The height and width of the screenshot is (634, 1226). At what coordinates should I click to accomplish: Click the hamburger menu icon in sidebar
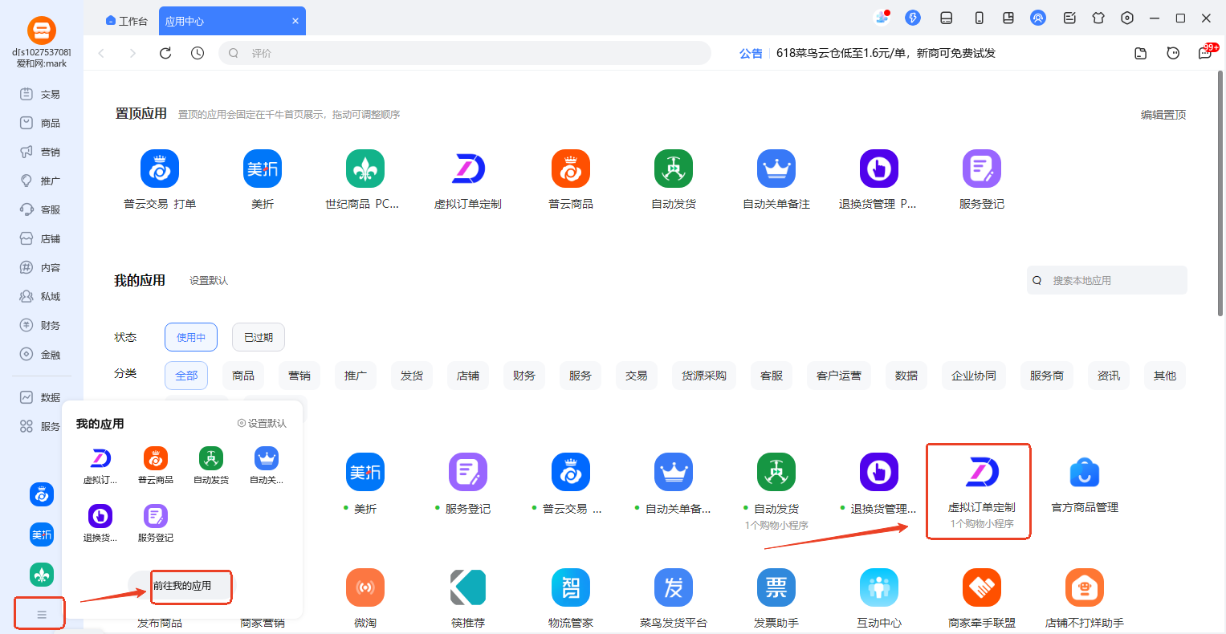(42, 615)
